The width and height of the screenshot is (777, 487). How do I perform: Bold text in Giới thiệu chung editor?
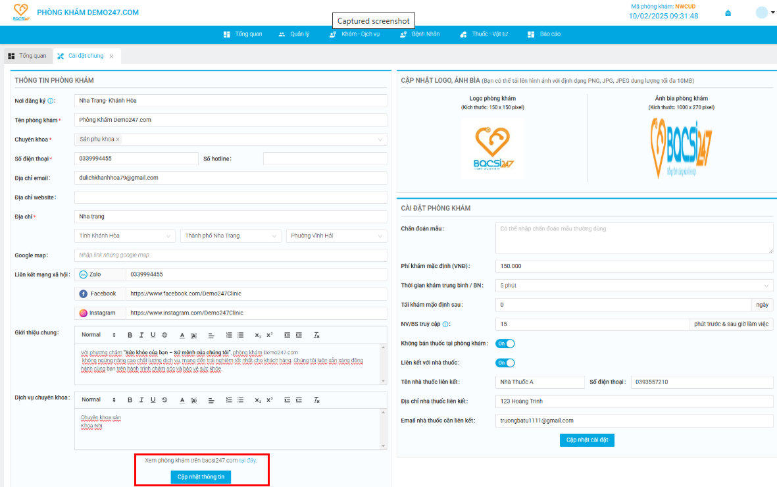(x=130, y=335)
